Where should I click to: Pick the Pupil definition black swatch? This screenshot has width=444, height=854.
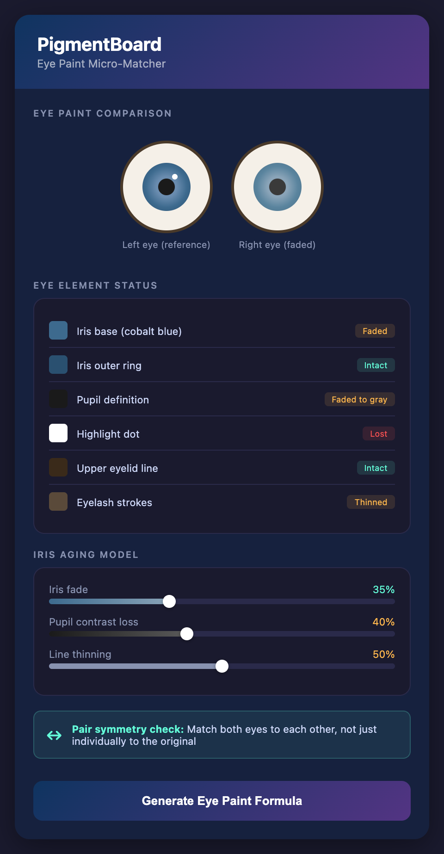(x=58, y=399)
